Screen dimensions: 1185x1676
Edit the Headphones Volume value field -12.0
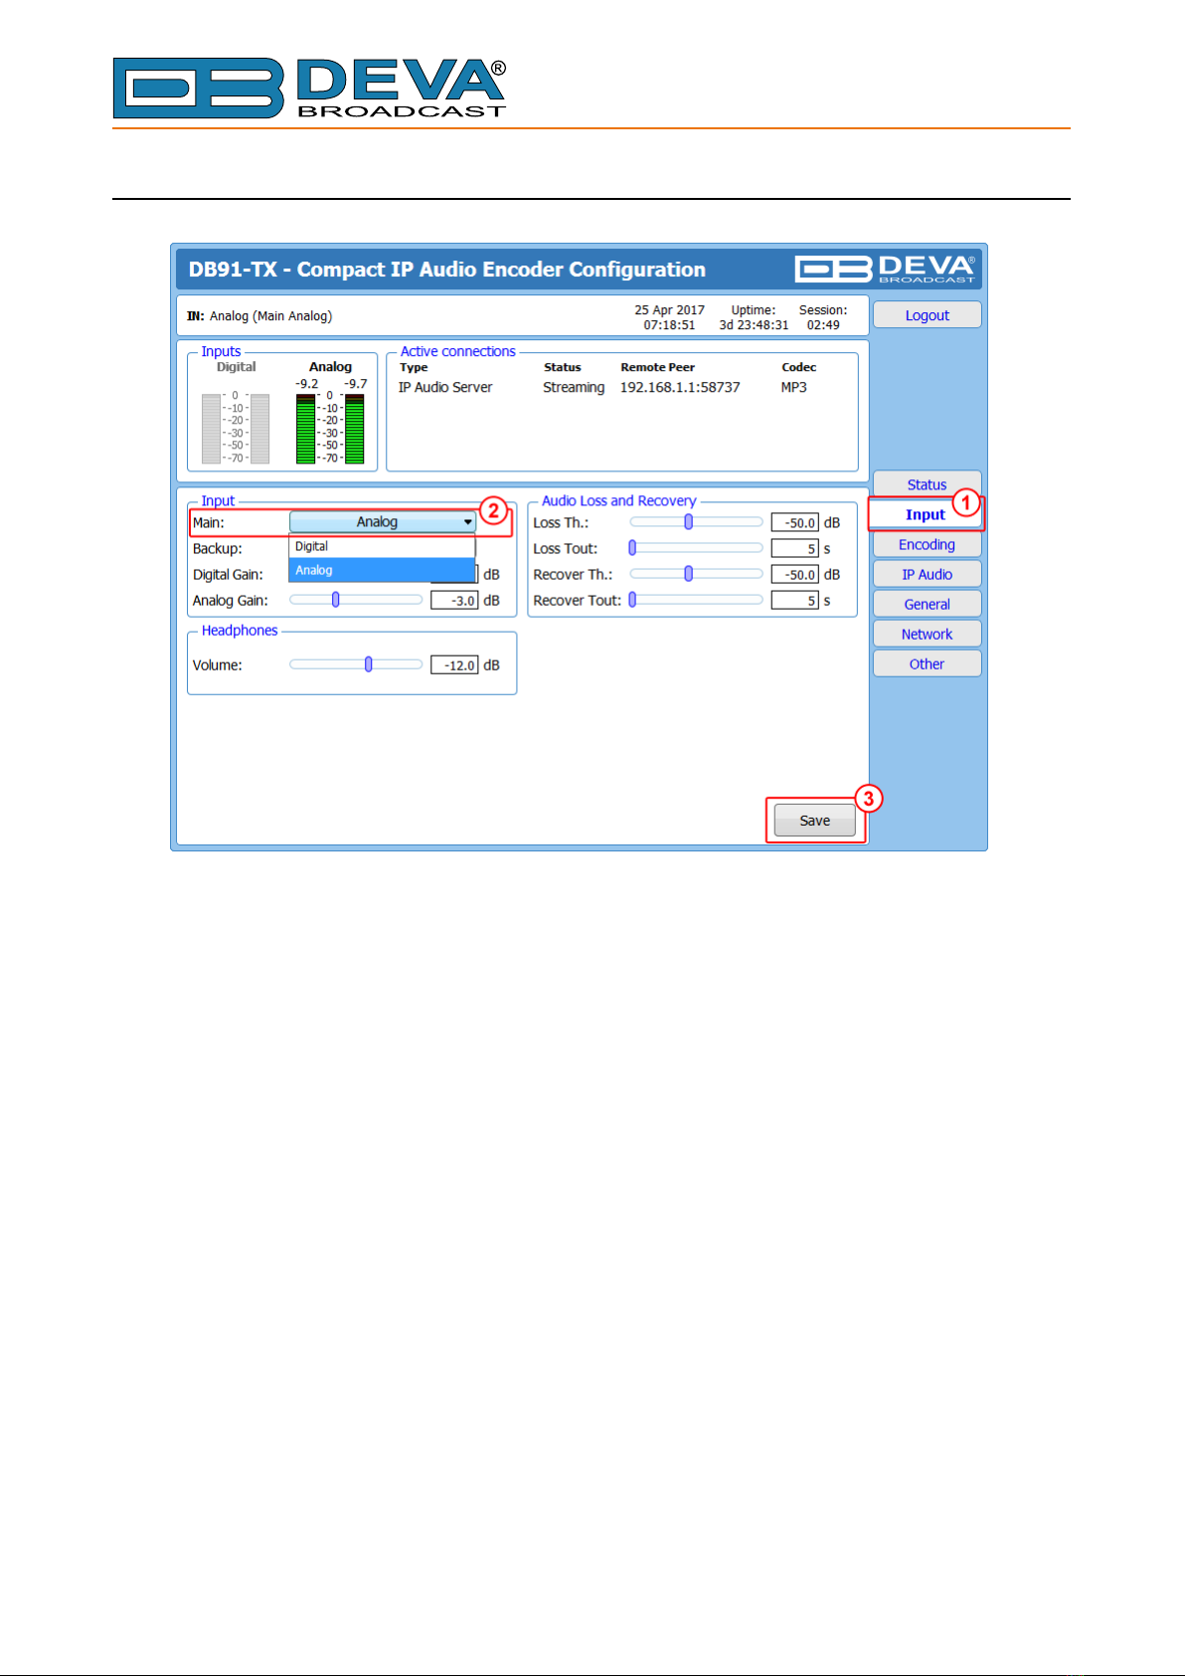point(454,665)
